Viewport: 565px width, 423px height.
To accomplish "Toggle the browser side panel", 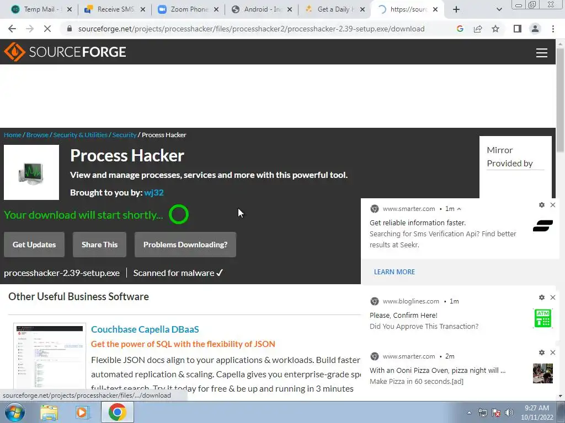I will (x=518, y=29).
